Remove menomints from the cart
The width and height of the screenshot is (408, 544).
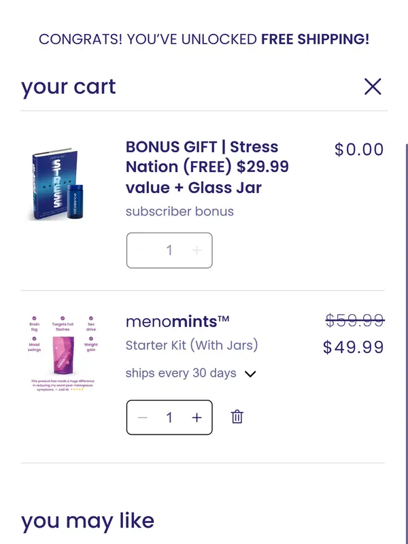(x=237, y=417)
